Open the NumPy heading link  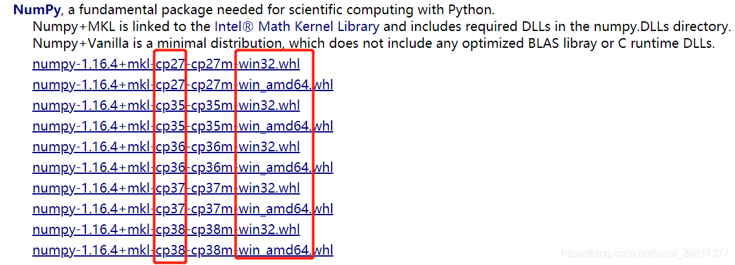pos(37,10)
